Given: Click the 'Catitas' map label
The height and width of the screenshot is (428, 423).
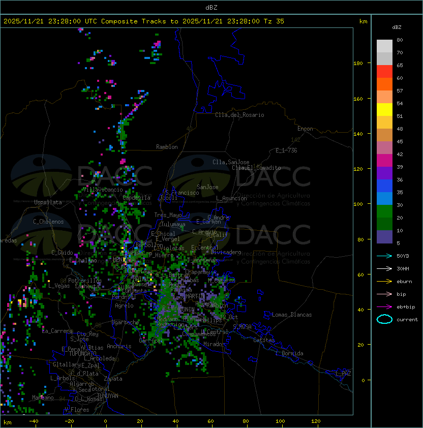Looking at the screenshot, I should click(264, 340).
